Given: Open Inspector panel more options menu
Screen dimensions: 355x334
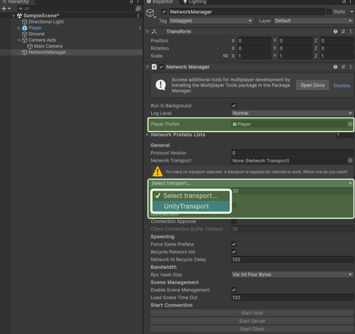Looking at the screenshot, I should [351, 1].
